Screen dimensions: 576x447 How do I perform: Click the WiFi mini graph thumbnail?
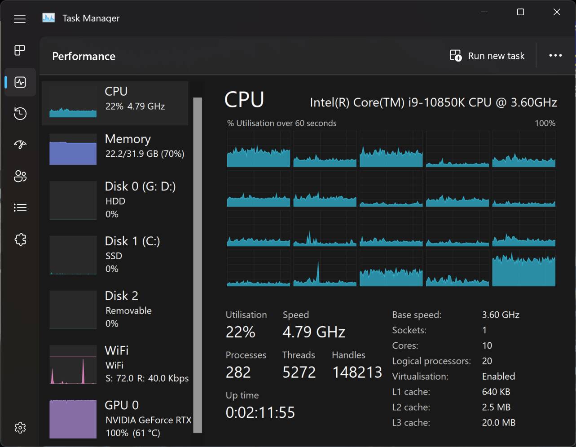(73, 364)
